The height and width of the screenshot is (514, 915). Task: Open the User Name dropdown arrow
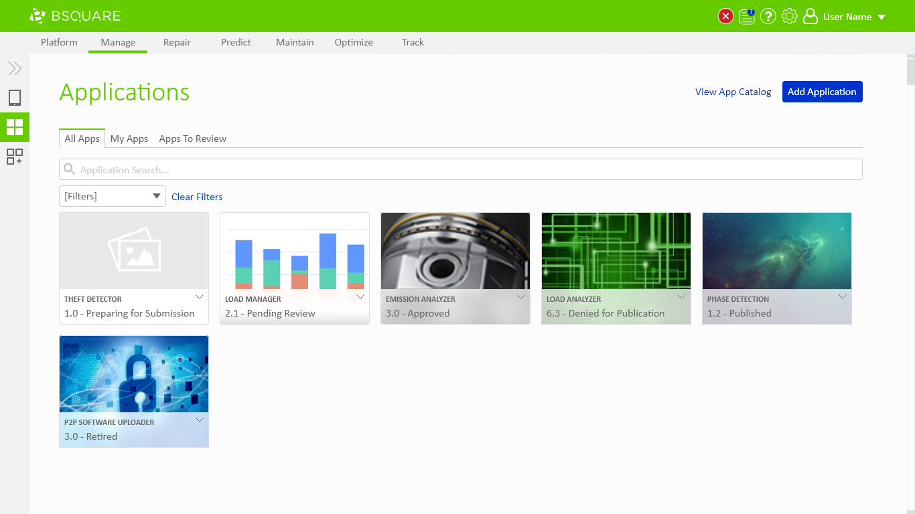coord(882,17)
